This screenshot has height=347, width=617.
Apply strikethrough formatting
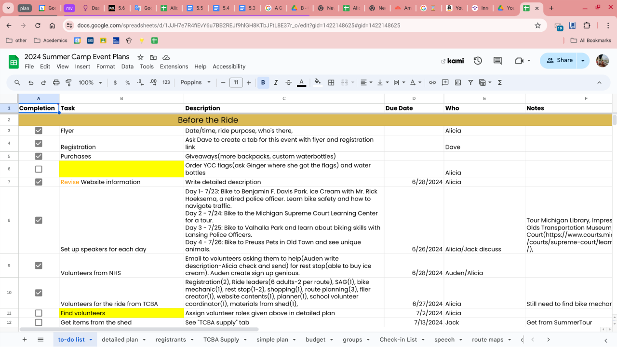289,82
